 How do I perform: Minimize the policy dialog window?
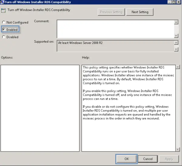pyautogui.click(x=169, y=2)
